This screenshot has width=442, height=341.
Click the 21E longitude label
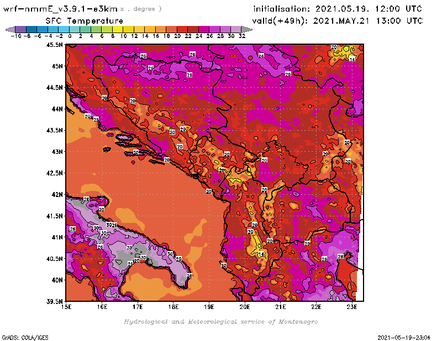[x=281, y=307]
